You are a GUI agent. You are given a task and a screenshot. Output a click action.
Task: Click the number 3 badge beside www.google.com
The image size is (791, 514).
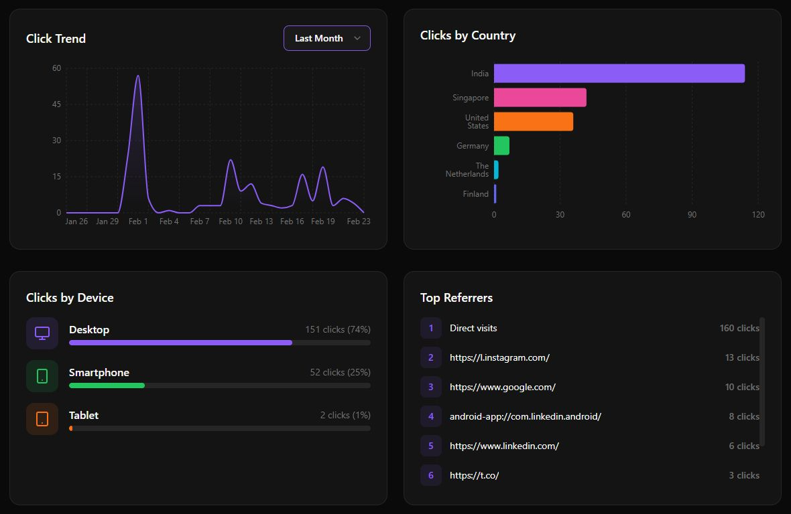[x=430, y=387]
